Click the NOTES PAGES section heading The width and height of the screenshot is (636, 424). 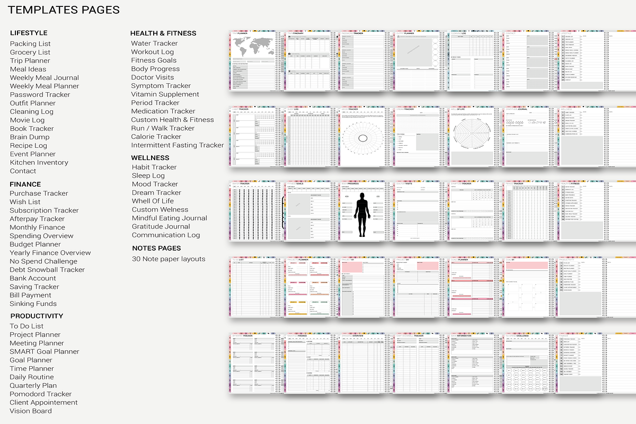coord(156,248)
